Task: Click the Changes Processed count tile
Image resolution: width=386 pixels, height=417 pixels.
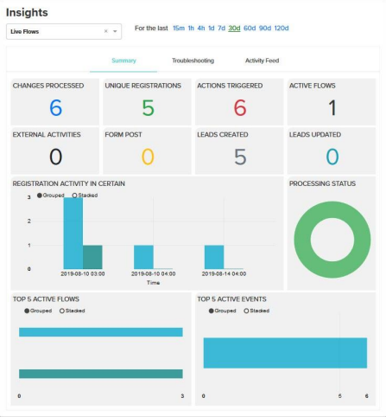Action: coord(55,102)
